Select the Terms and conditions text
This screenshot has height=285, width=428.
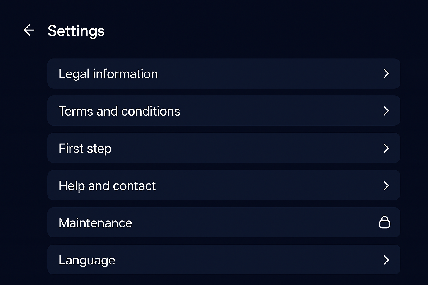point(119,111)
